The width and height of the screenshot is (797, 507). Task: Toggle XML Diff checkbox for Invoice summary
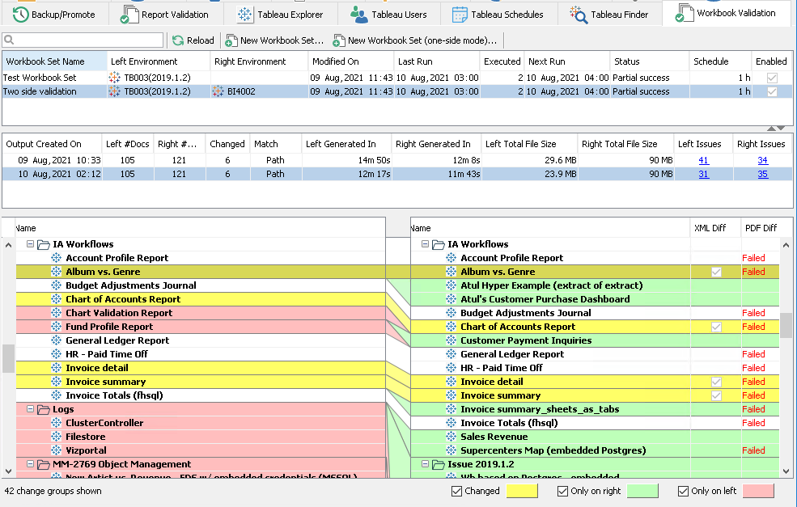coord(716,395)
